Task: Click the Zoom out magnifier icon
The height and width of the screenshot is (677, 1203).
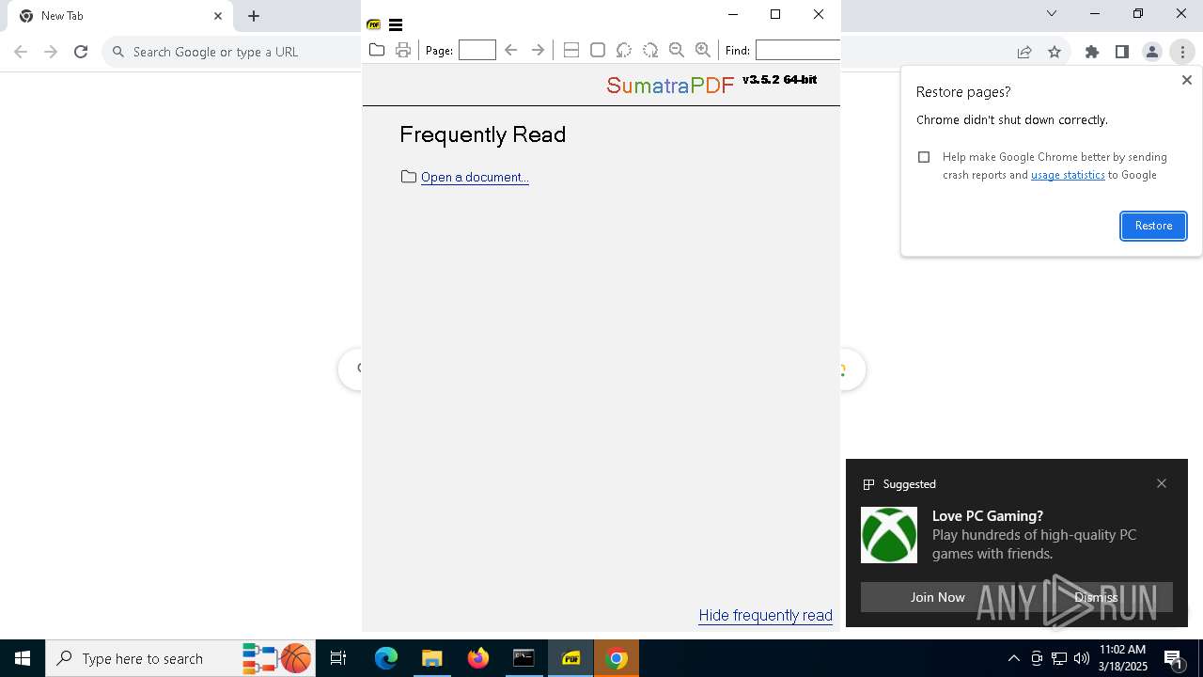Action: coord(677,50)
